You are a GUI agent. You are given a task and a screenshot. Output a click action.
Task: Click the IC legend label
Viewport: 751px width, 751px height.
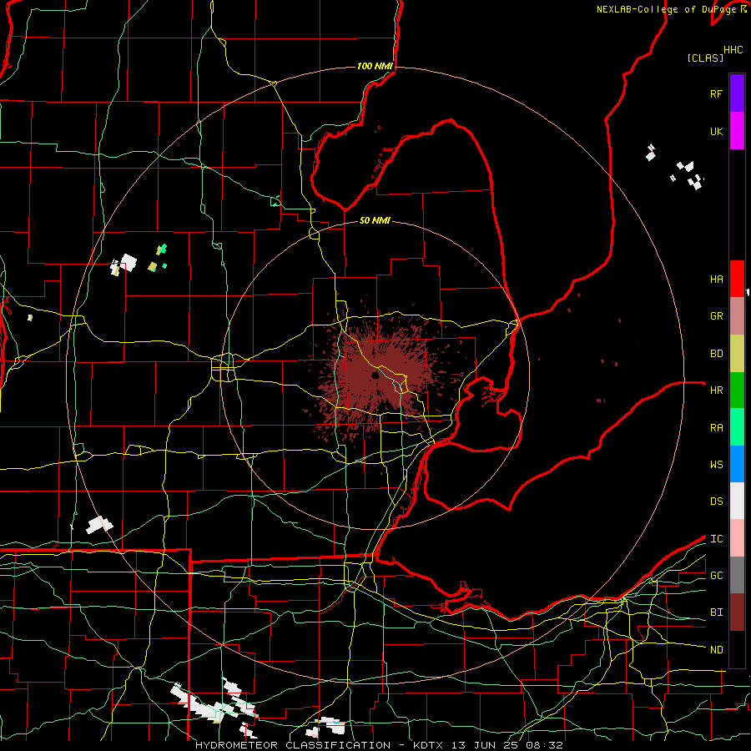point(716,538)
